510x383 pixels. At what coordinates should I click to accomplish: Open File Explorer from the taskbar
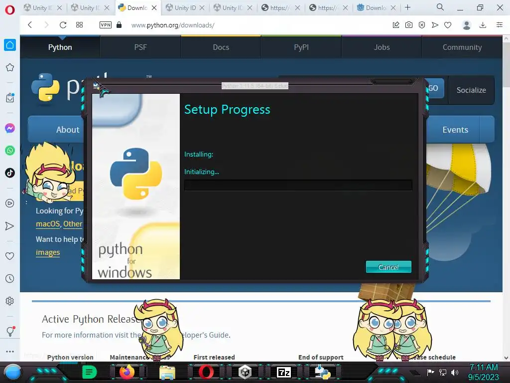(x=167, y=372)
